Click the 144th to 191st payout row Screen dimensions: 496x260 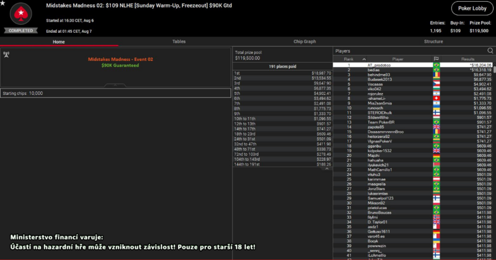point(283,164)
